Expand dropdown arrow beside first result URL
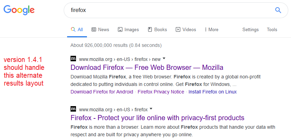This screenshot has width=291, height=140. (164, 59)
